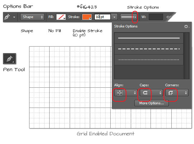Click the More Options button
This screenshot has height=144, width=194.
tap(152, 103)
